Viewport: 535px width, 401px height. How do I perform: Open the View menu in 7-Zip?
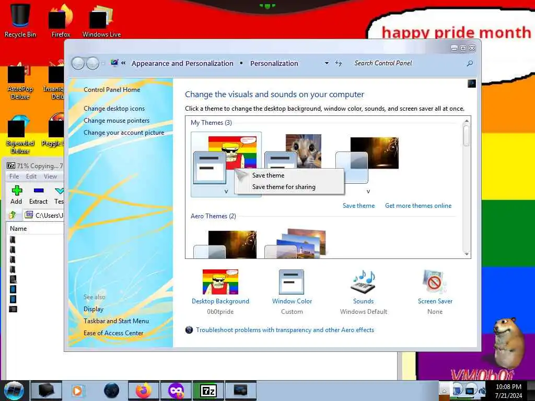pyautogui.click(x=50, y=176)
